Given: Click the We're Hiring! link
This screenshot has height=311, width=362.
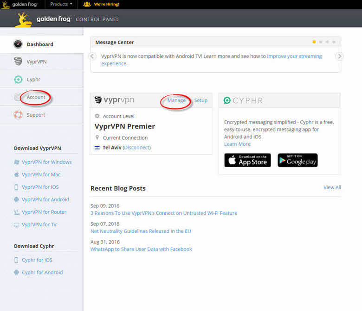Looking at the screenshot, I should [106, 4].
